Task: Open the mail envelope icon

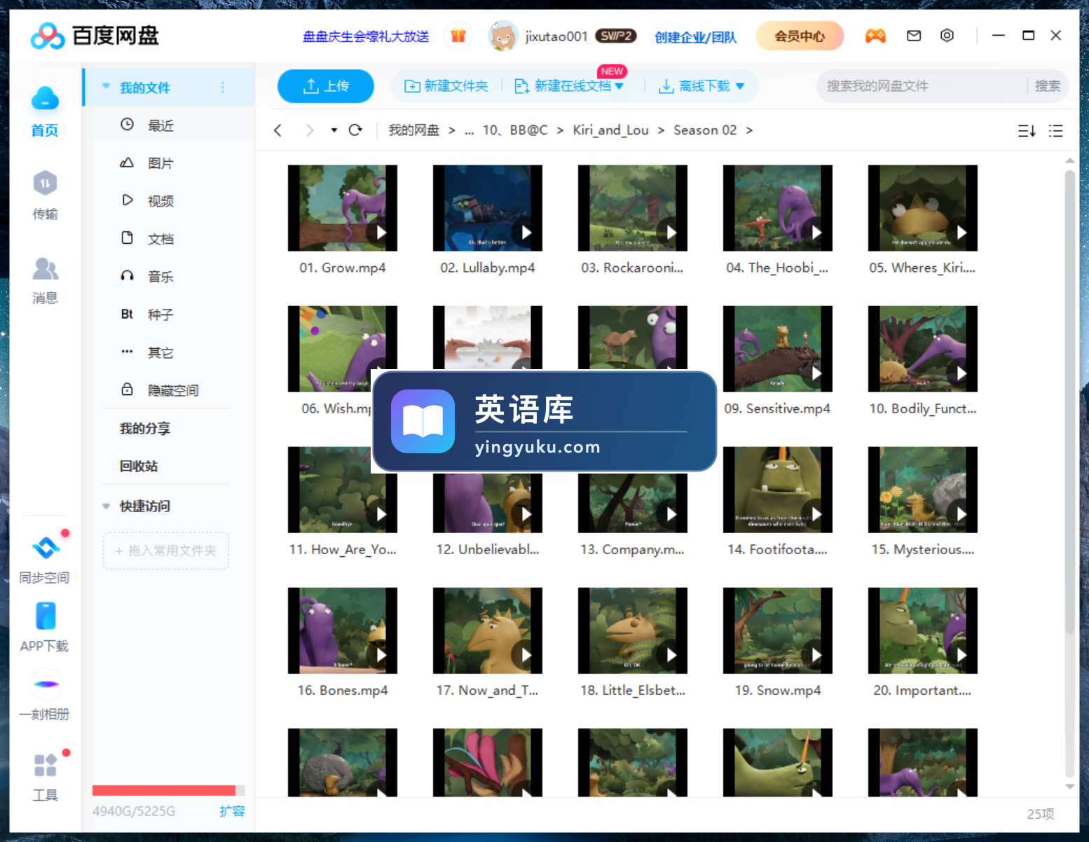Action: 914,36
